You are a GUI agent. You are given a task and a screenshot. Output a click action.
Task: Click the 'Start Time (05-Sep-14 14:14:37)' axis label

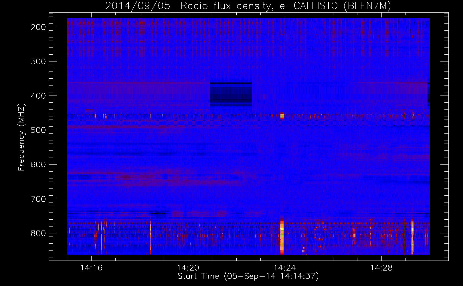248,276
